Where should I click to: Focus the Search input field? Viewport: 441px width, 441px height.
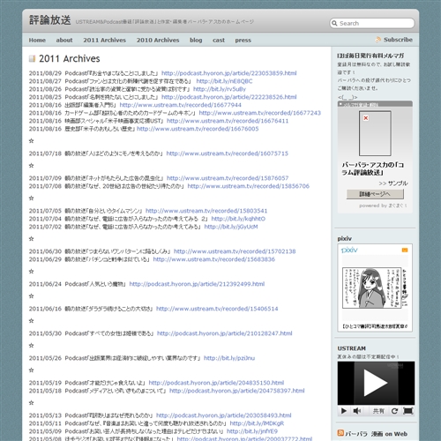372,23
